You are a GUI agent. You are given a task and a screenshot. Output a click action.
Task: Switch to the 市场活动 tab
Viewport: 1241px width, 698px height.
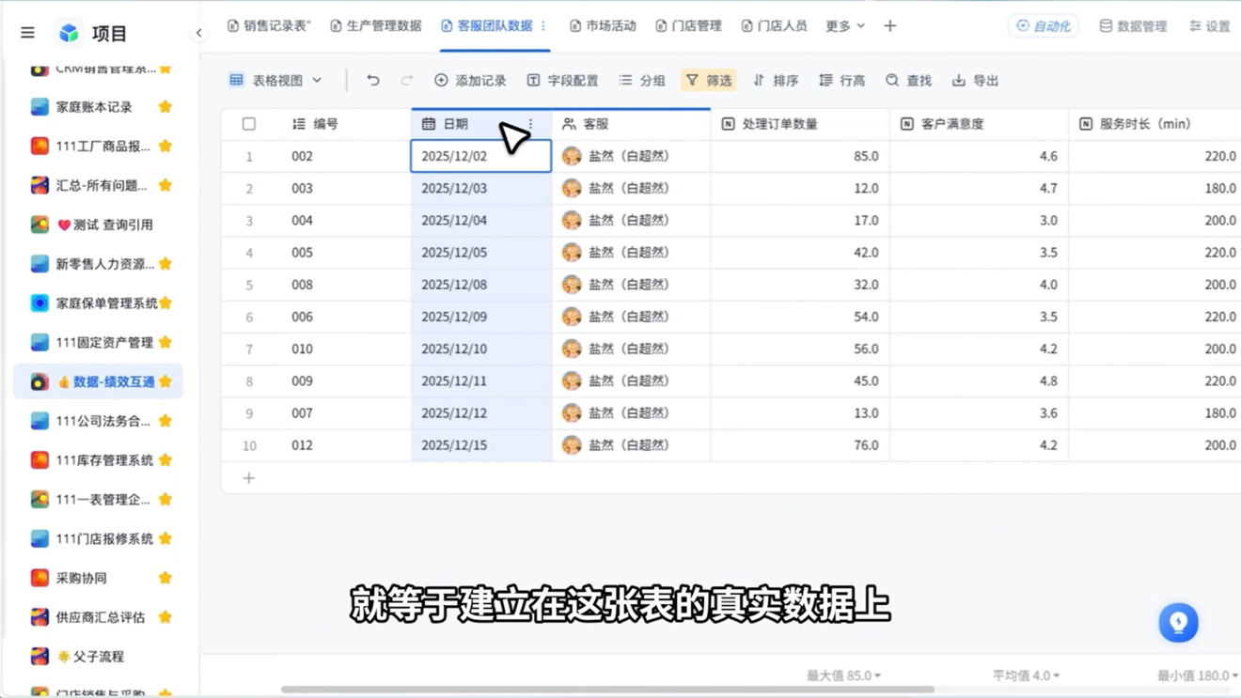pos(603,26)
